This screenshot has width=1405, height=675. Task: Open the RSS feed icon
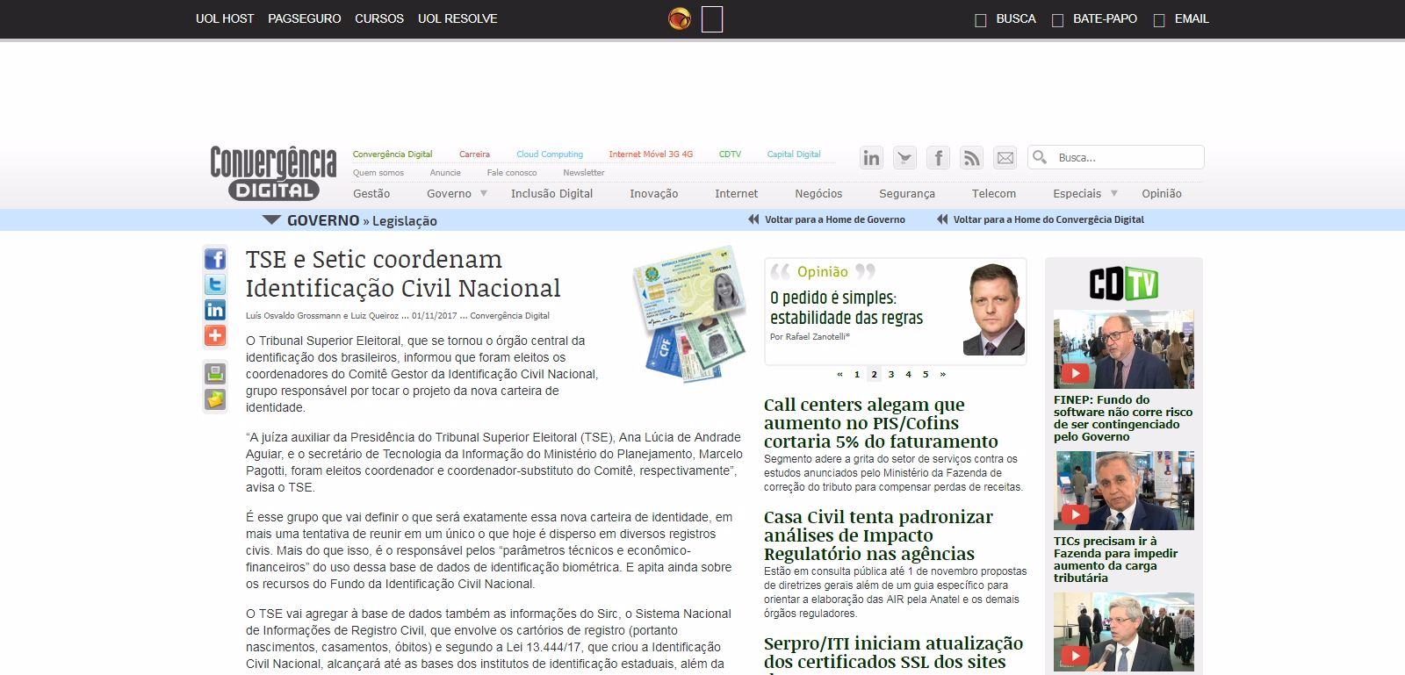tap(971, 158)
